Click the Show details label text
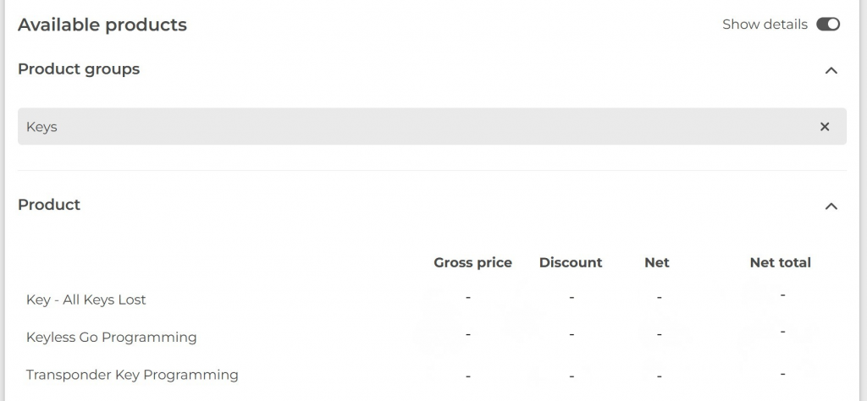Image resolution: width=867 pixels, height=401 pixels. coord(765,25)
